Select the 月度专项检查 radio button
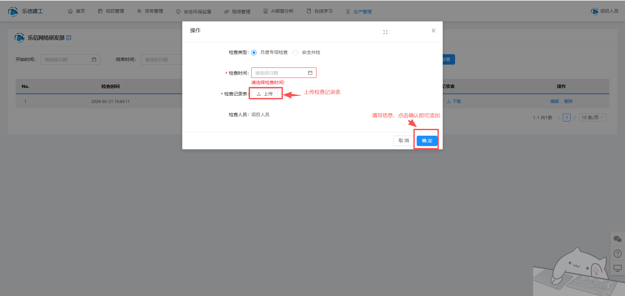625x296 pixels. coord(254,53)
